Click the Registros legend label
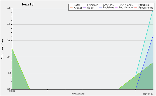 pyautogui.click(x=108, y=8)
